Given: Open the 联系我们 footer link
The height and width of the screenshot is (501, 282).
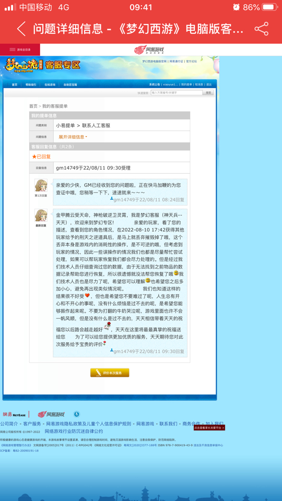Looking at the screenshot, I should tap(168, 424).
